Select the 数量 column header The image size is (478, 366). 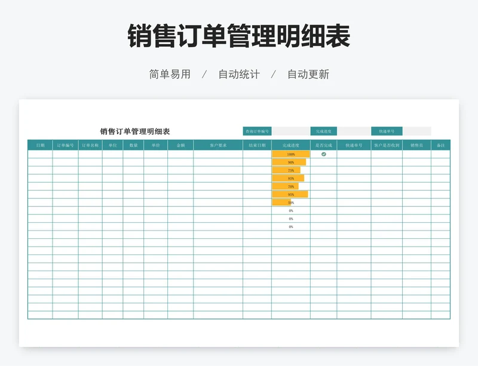(133, 145)
